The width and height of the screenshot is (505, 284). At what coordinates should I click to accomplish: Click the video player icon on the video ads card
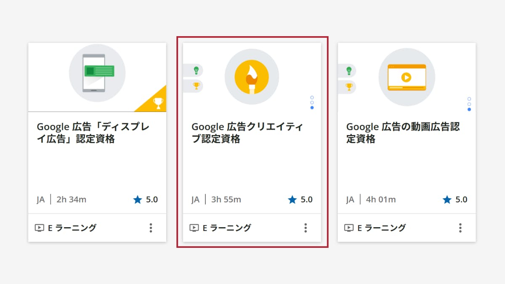click(x=406, y=77)
